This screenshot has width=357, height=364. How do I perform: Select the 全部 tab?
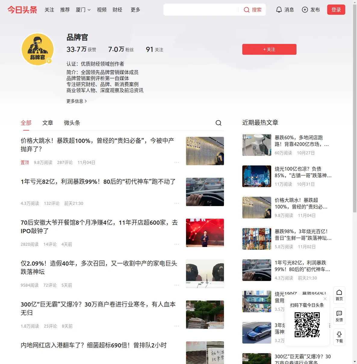coord(26,123)
